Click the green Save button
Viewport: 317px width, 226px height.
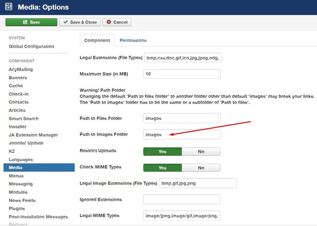31,22
